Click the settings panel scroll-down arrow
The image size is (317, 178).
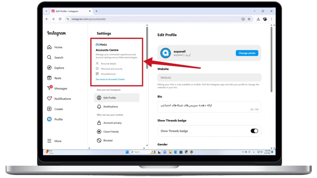point(147,146)
